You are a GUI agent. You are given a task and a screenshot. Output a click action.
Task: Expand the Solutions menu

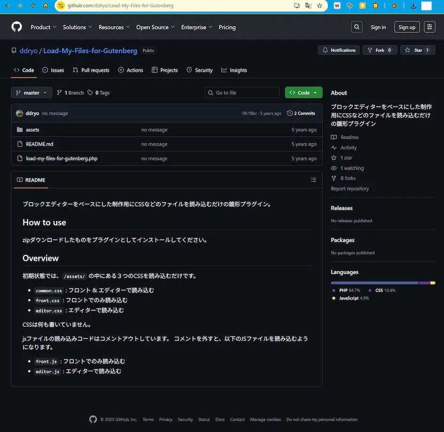(78, 27)
